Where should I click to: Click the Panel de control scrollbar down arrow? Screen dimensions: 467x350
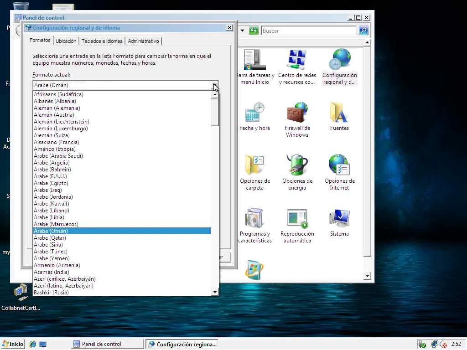(367, 276)
